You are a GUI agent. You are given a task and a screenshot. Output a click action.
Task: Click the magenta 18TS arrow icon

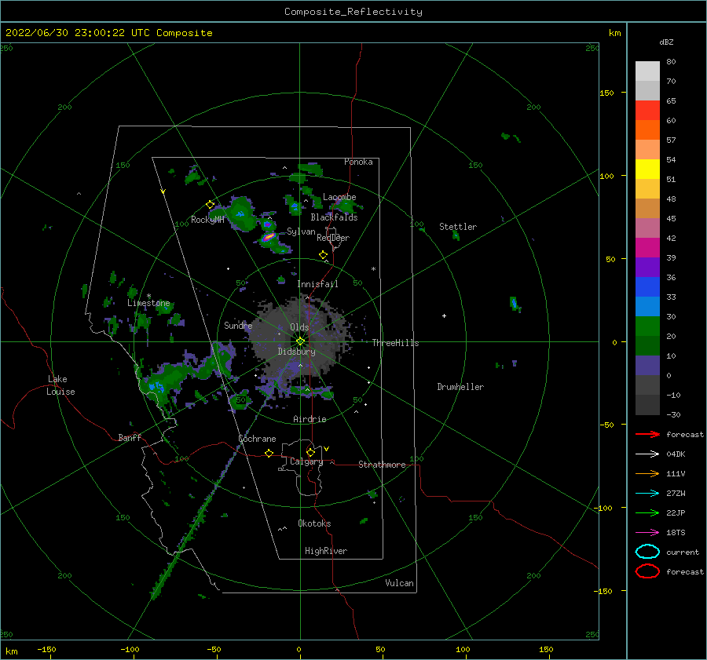point(647,532)
